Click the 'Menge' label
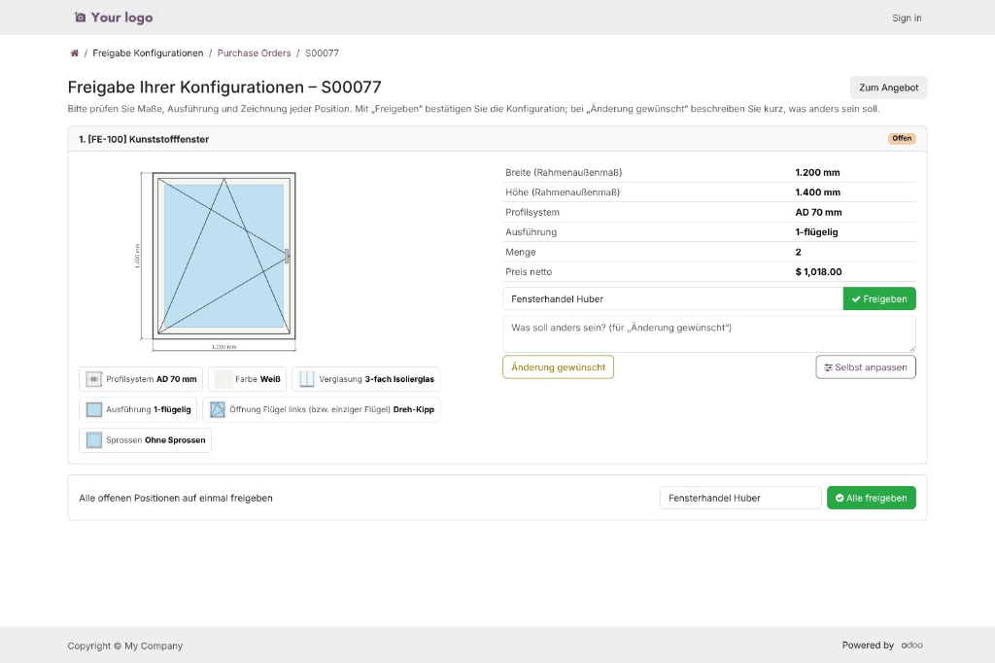 [521, 252]
